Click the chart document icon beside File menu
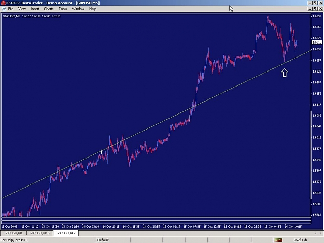The height and width of the screenshot is (243, 324). pyautogui.click(x=4, y=9)
